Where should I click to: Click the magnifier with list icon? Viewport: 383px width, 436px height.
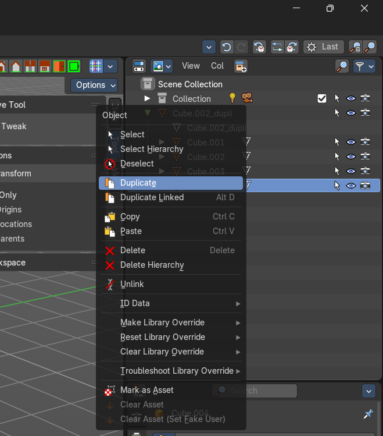click(355, 47)
